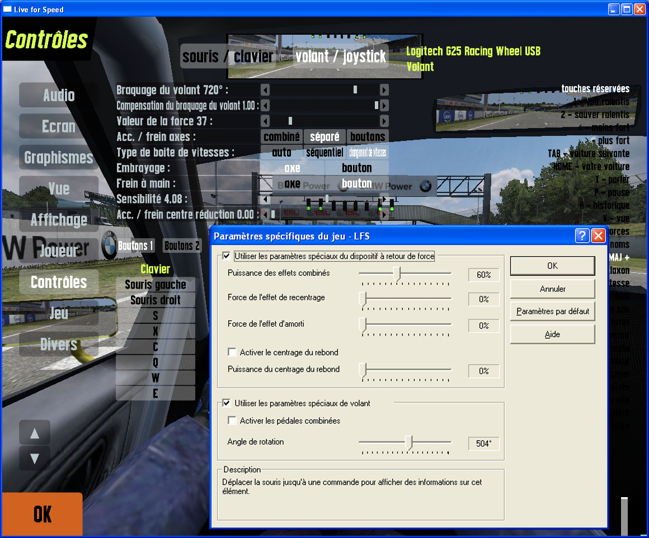The width and height of the screenshot is (649, 538).
Task: Set Embrayage to bouton
Action: [x=357, y=168]
